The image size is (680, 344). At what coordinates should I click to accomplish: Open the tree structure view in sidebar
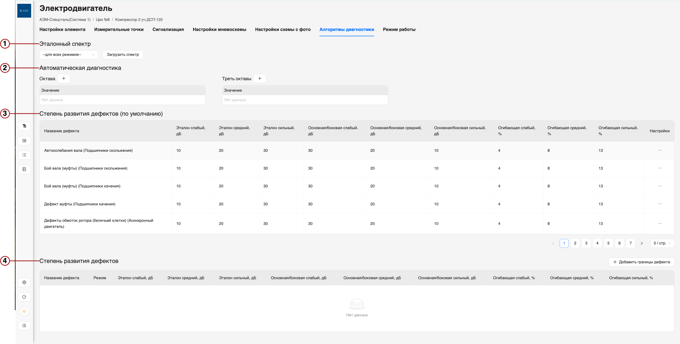coord(24,126)
